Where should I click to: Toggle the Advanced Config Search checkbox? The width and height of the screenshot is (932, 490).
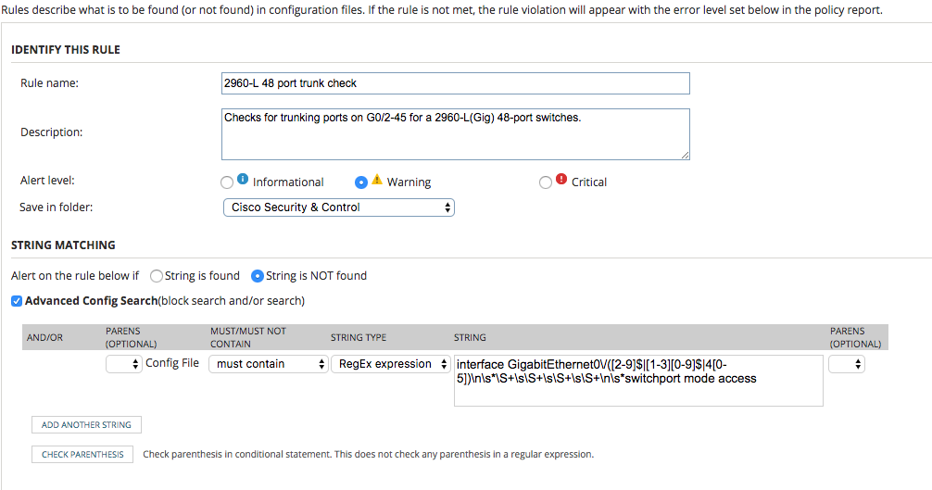point(17,301)
